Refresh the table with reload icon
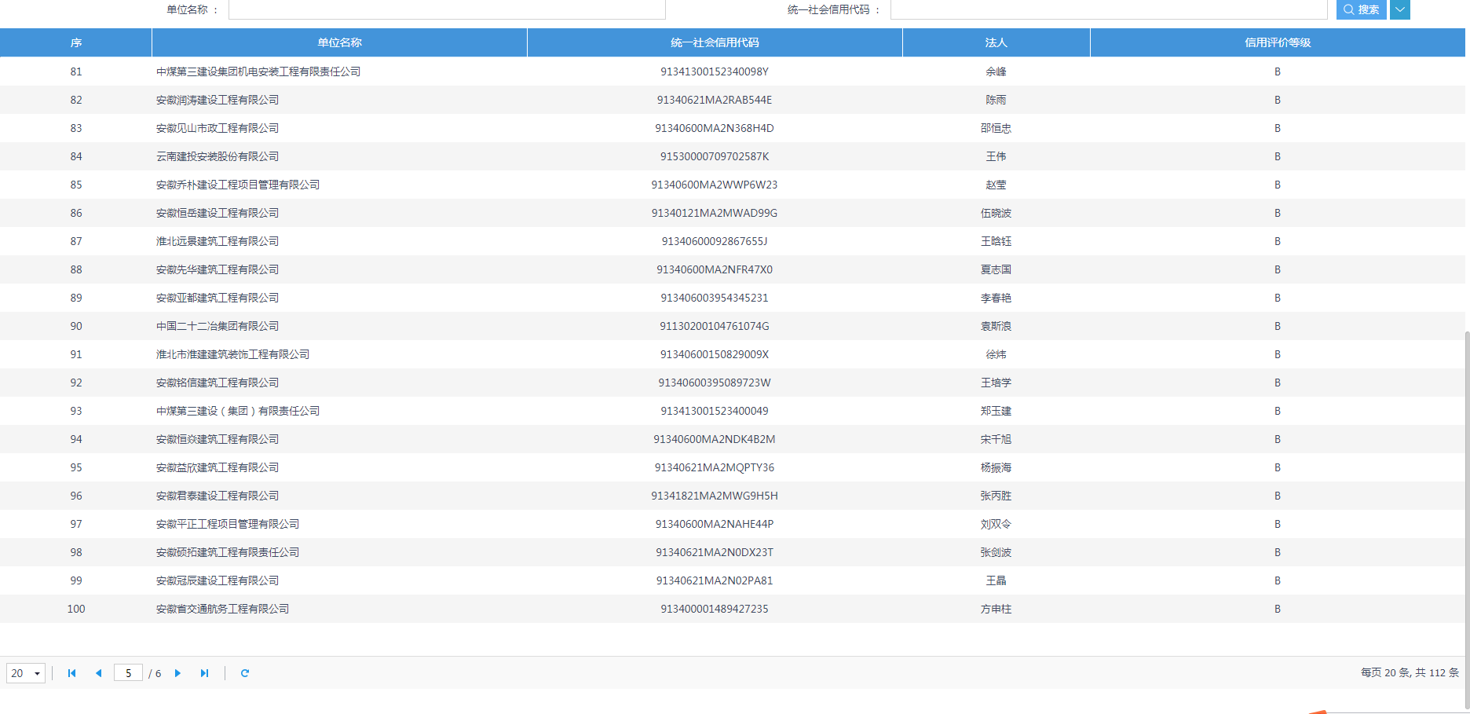This screenshot has height=714, width=1470. (245, 673)
